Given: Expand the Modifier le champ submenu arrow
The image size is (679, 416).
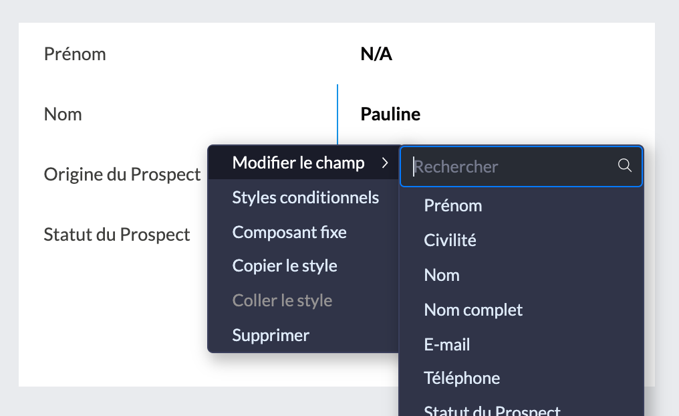Looking at the screenshot, I should tap(385, 163).
